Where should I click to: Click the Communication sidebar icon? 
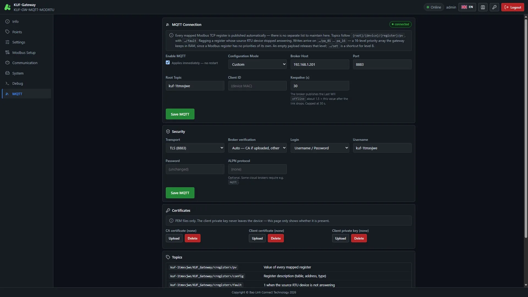(7, 63)
